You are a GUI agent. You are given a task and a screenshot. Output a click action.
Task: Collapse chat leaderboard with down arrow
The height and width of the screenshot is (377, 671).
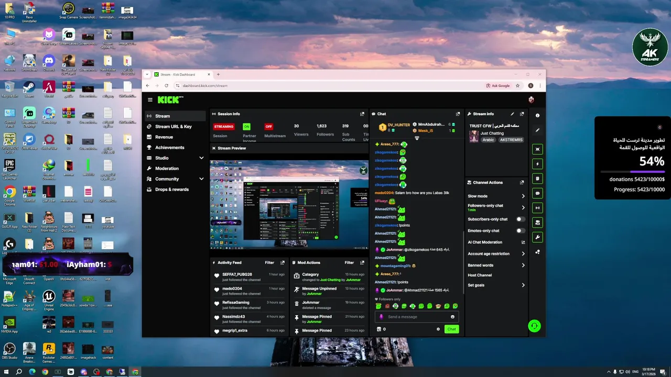click(x=417, y=138)
